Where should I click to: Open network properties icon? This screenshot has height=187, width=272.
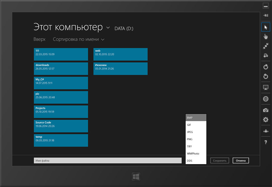coord(265,131)
